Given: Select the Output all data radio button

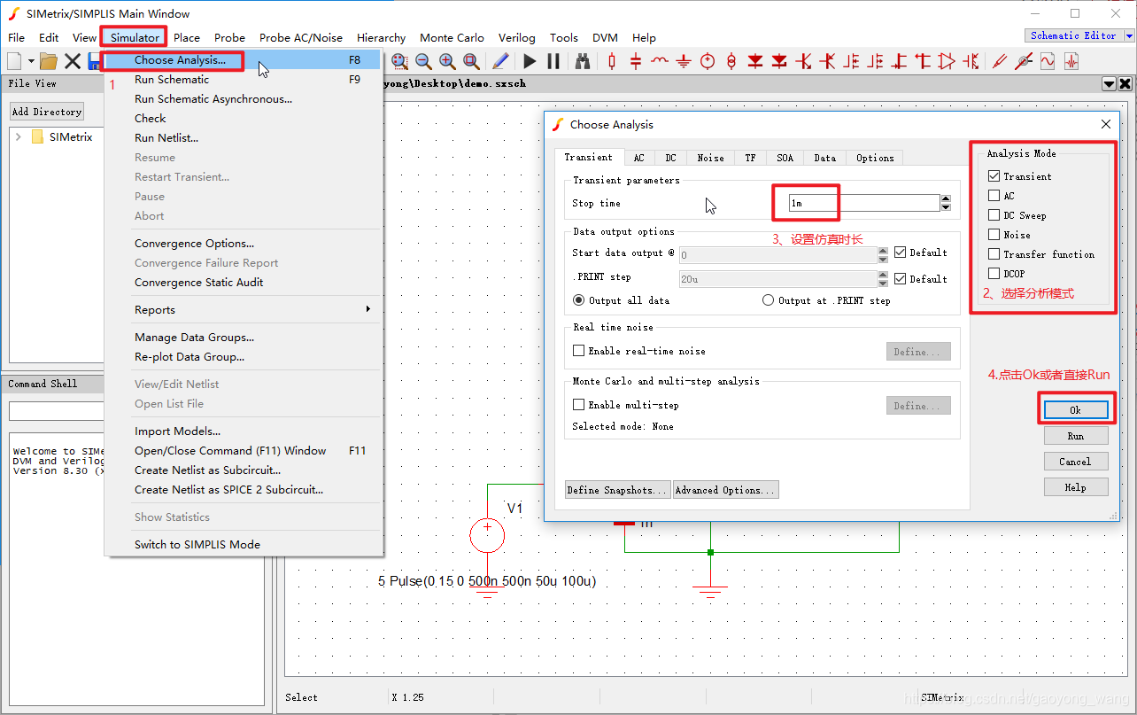Looking at the screenshot, I should (579, 300).
